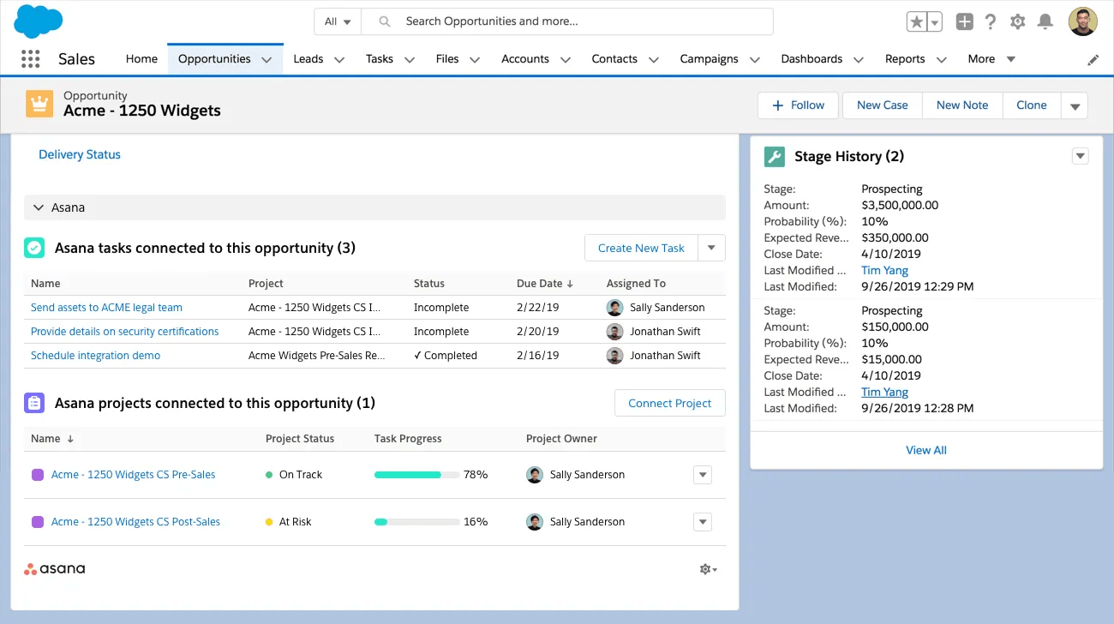The width and height of the screenshot is (1114, 624).
Task: Switch to the Accounts tab
Action: tap(525, 58)
